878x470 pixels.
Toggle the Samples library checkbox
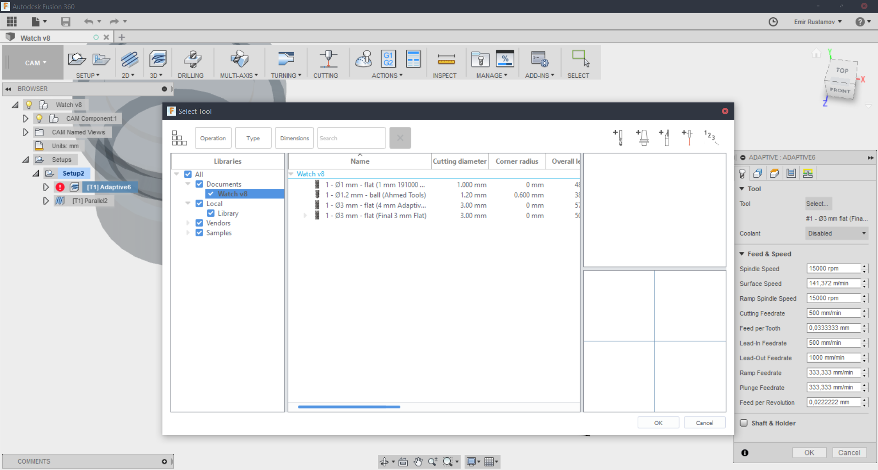[199, 233]
